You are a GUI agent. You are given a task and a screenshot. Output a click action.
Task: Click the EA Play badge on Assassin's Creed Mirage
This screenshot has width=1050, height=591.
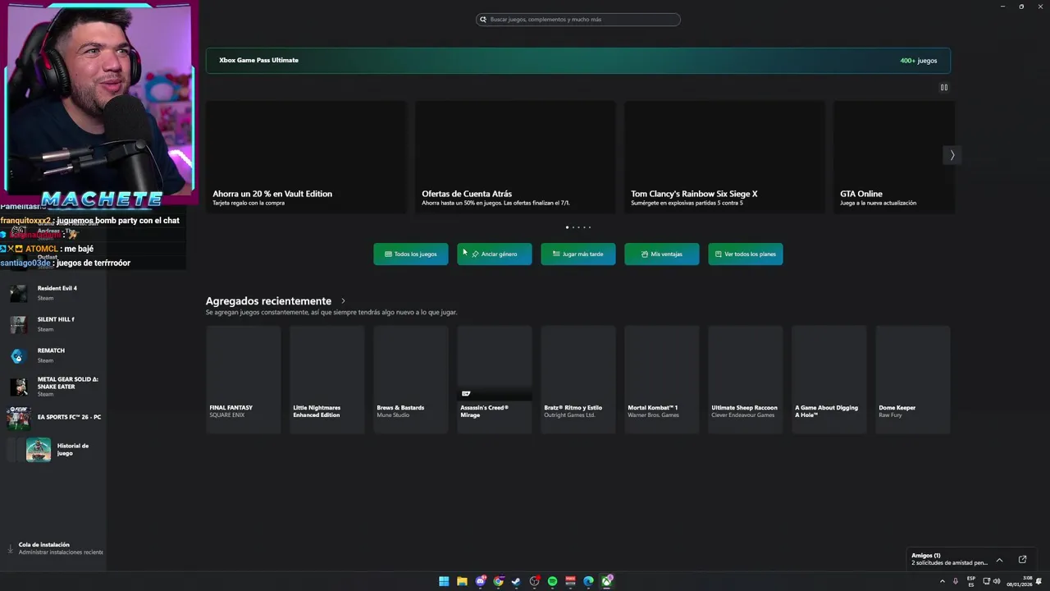click(466, 394)
